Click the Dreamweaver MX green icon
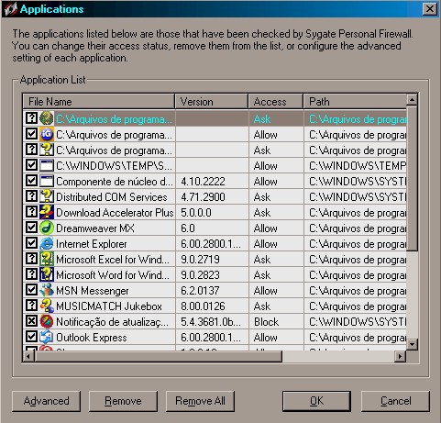The width and height of the screenshot is (441, 423). click(x=47, y=228)
